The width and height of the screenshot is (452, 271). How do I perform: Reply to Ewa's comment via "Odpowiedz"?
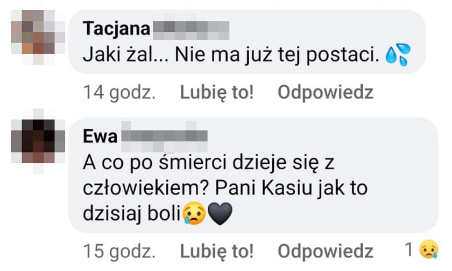[x=326, y=251]
